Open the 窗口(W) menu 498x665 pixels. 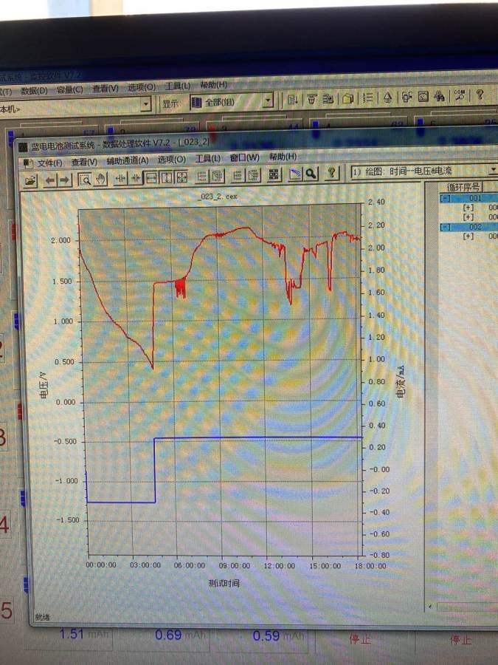pyautogui.click(x=244, y=157)
